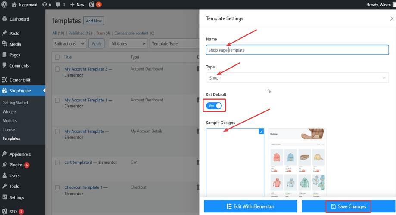Click the Posts pin icon in sidebar
The image size is (396, 215).
tap(5, 33)
